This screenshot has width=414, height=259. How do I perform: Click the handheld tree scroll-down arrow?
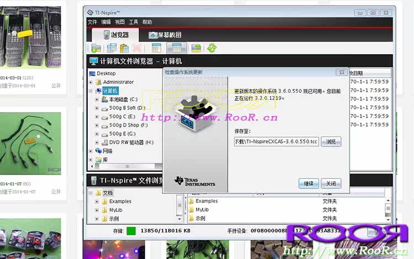(x=179, y=219)
